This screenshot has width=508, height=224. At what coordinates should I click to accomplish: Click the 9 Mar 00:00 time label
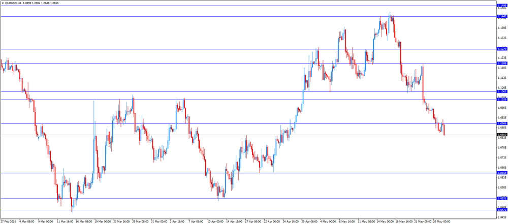[46, 222]
